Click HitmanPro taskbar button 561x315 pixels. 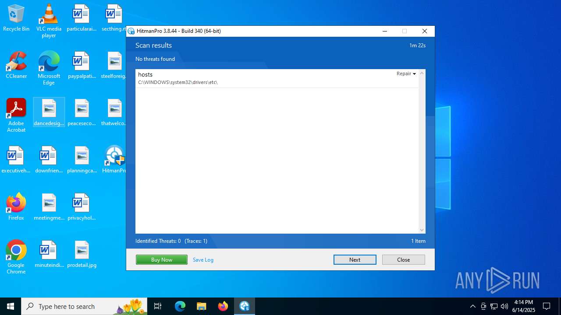[x=245, y=306]
